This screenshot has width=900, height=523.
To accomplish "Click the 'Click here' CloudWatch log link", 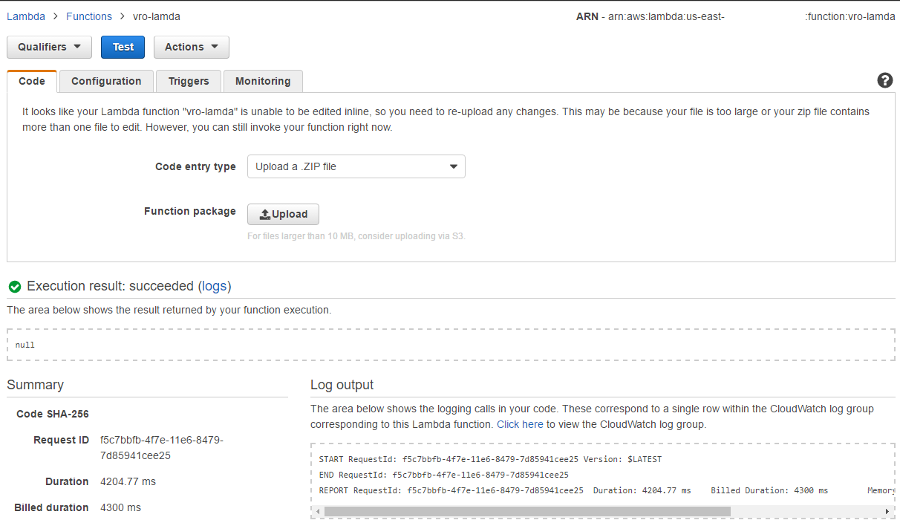I will [520, 424].
